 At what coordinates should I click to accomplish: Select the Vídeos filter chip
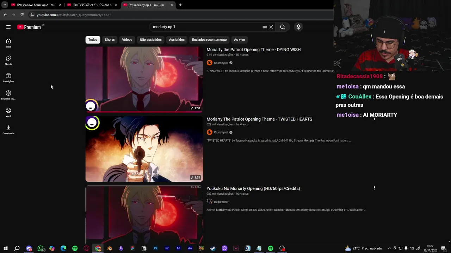[x=127, y=40]
